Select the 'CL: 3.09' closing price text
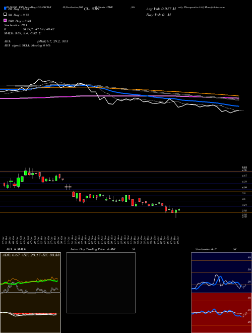The height and width of the screenshot is (333, 252). point(92,9)
